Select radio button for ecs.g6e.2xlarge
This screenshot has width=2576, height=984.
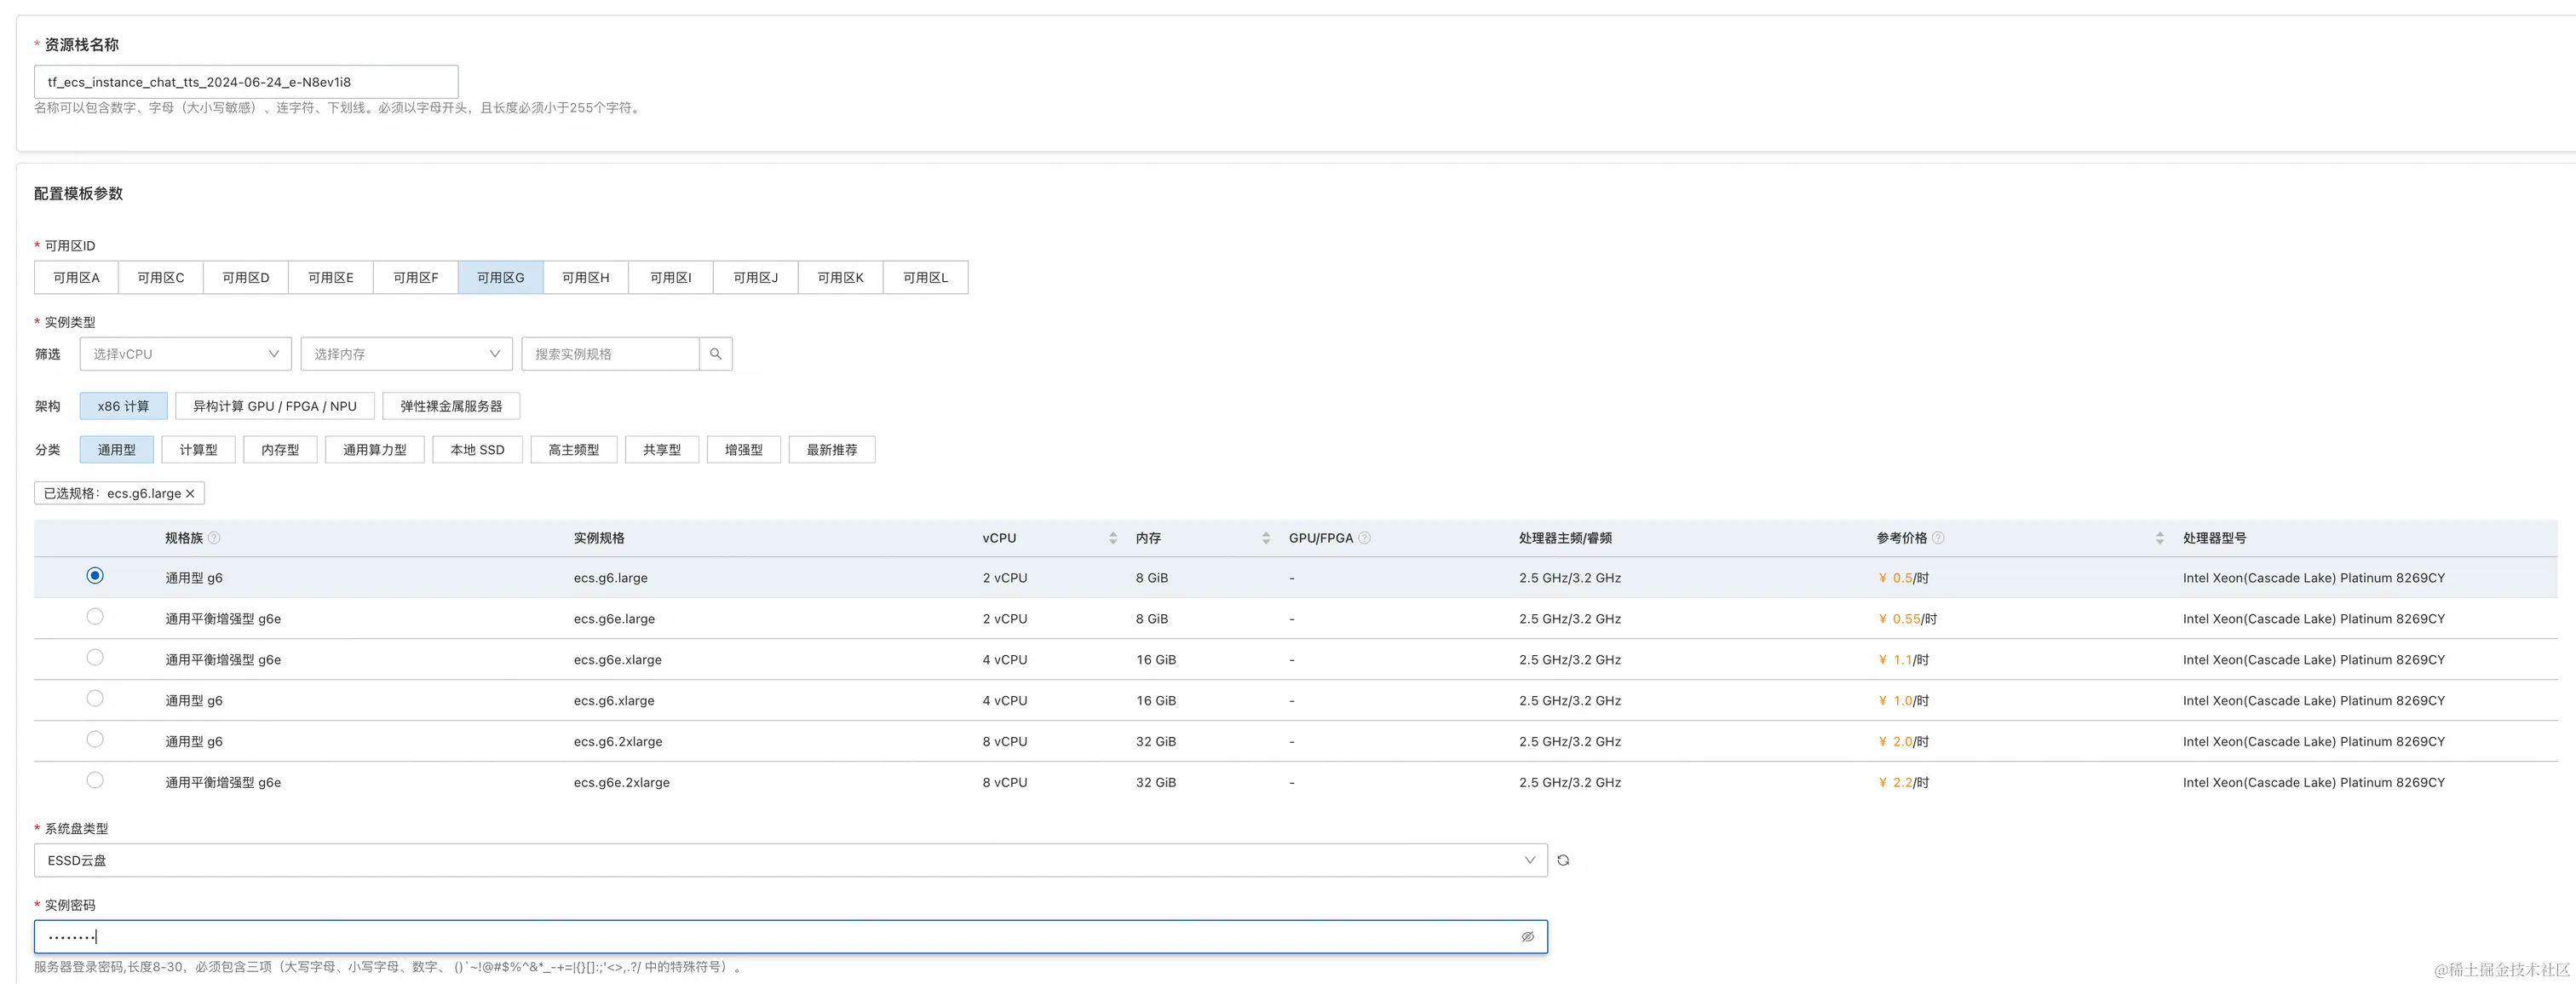tap(95, 781)
